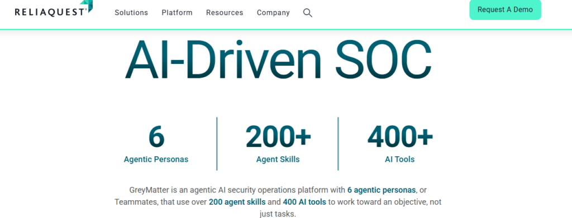Screen dimensions: 572x218
Task: Click the 400+ statistic
Action: coord(400,137)
